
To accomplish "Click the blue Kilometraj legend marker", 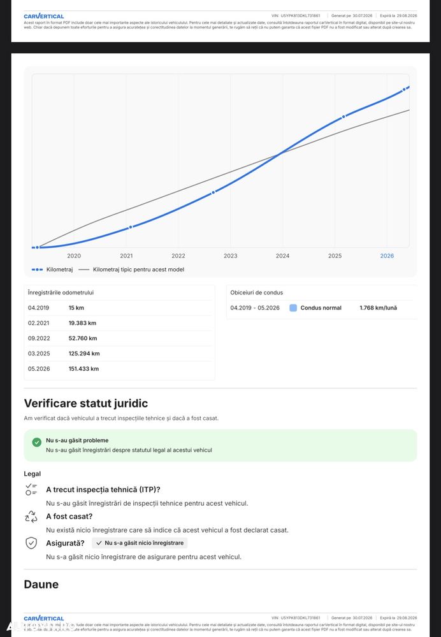I will tap(37, 269).
